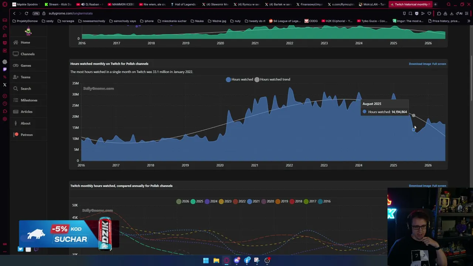Toggle the Hours watched legend series
This screenshot has height=266, width=473.
[x=239, y=79]
